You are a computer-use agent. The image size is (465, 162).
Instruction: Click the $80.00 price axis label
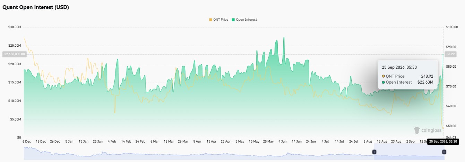click(450, 67)
